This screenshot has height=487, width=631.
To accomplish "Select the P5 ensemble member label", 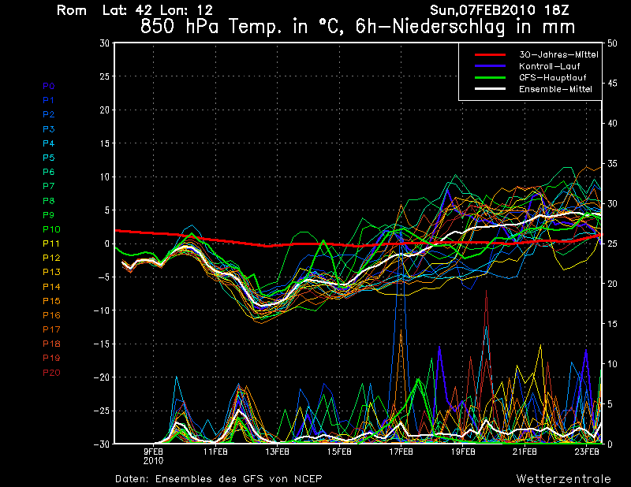I will point(48,158).
